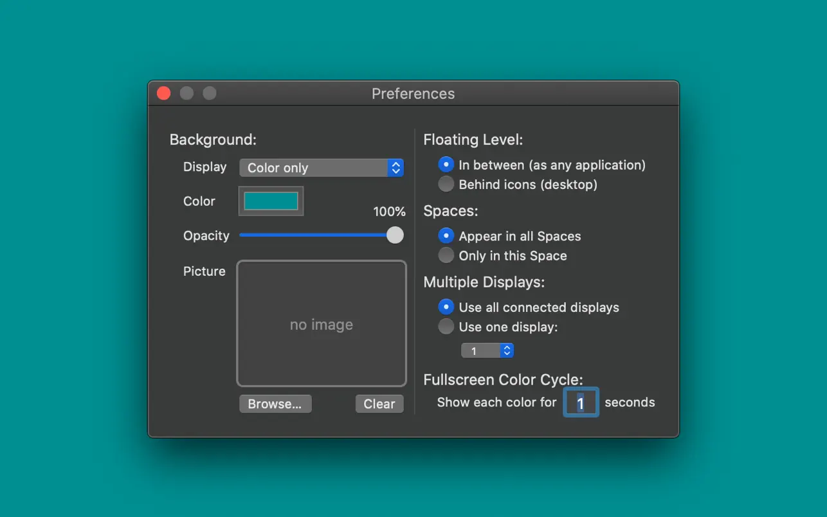The image size is (827, 517).
Task: Select the seconds value field
Action: 581,402
